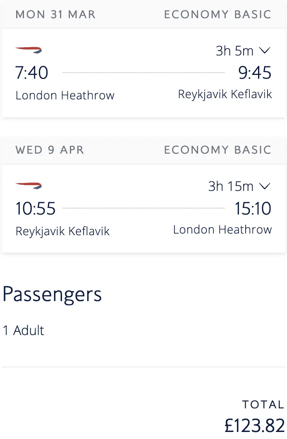287x439 pixels.
Task: Click the 3h 15m flight duration text
Action: 231,186
